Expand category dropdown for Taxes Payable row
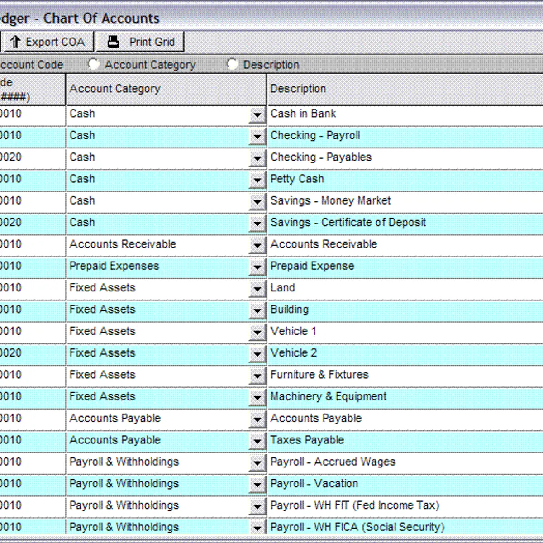 (257, 441)
